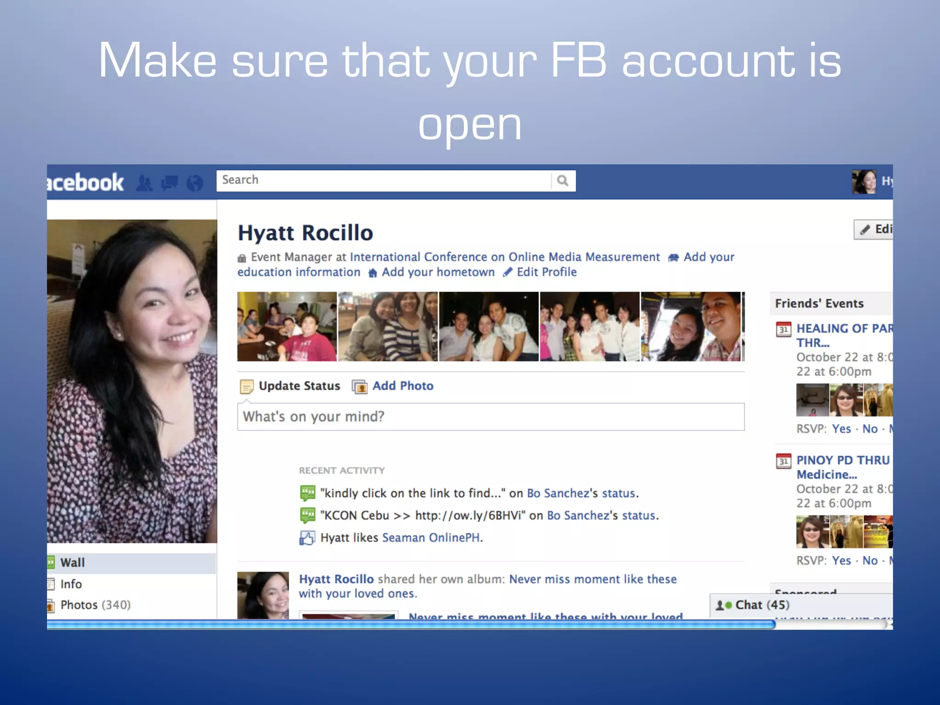RSVP Yes to PINOY PD THRU event
The image size is (940, 705).
[841, 561]
